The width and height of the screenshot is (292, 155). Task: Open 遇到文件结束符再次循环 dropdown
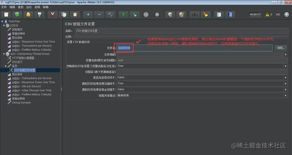tap(285, 83)
